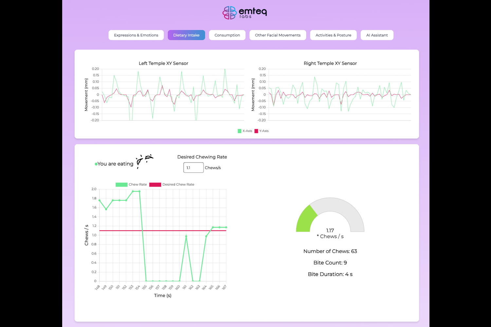491x327 pixels.
Task: Click the green filled segment of the gauge
Action: pyautogui.click(x=305, y=219)
